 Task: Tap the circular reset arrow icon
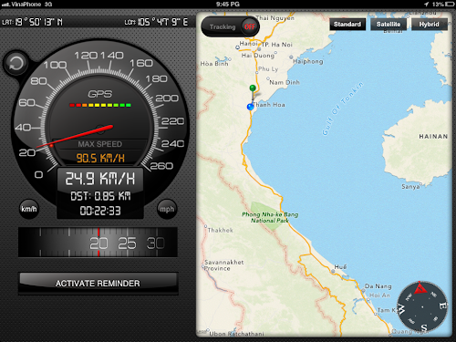16,64
